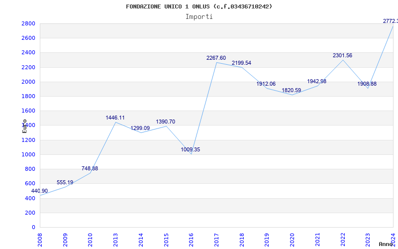398x249 pixels.
Task: Click the 1000 y-axis tick label
Action: click(x=28, y=155)
